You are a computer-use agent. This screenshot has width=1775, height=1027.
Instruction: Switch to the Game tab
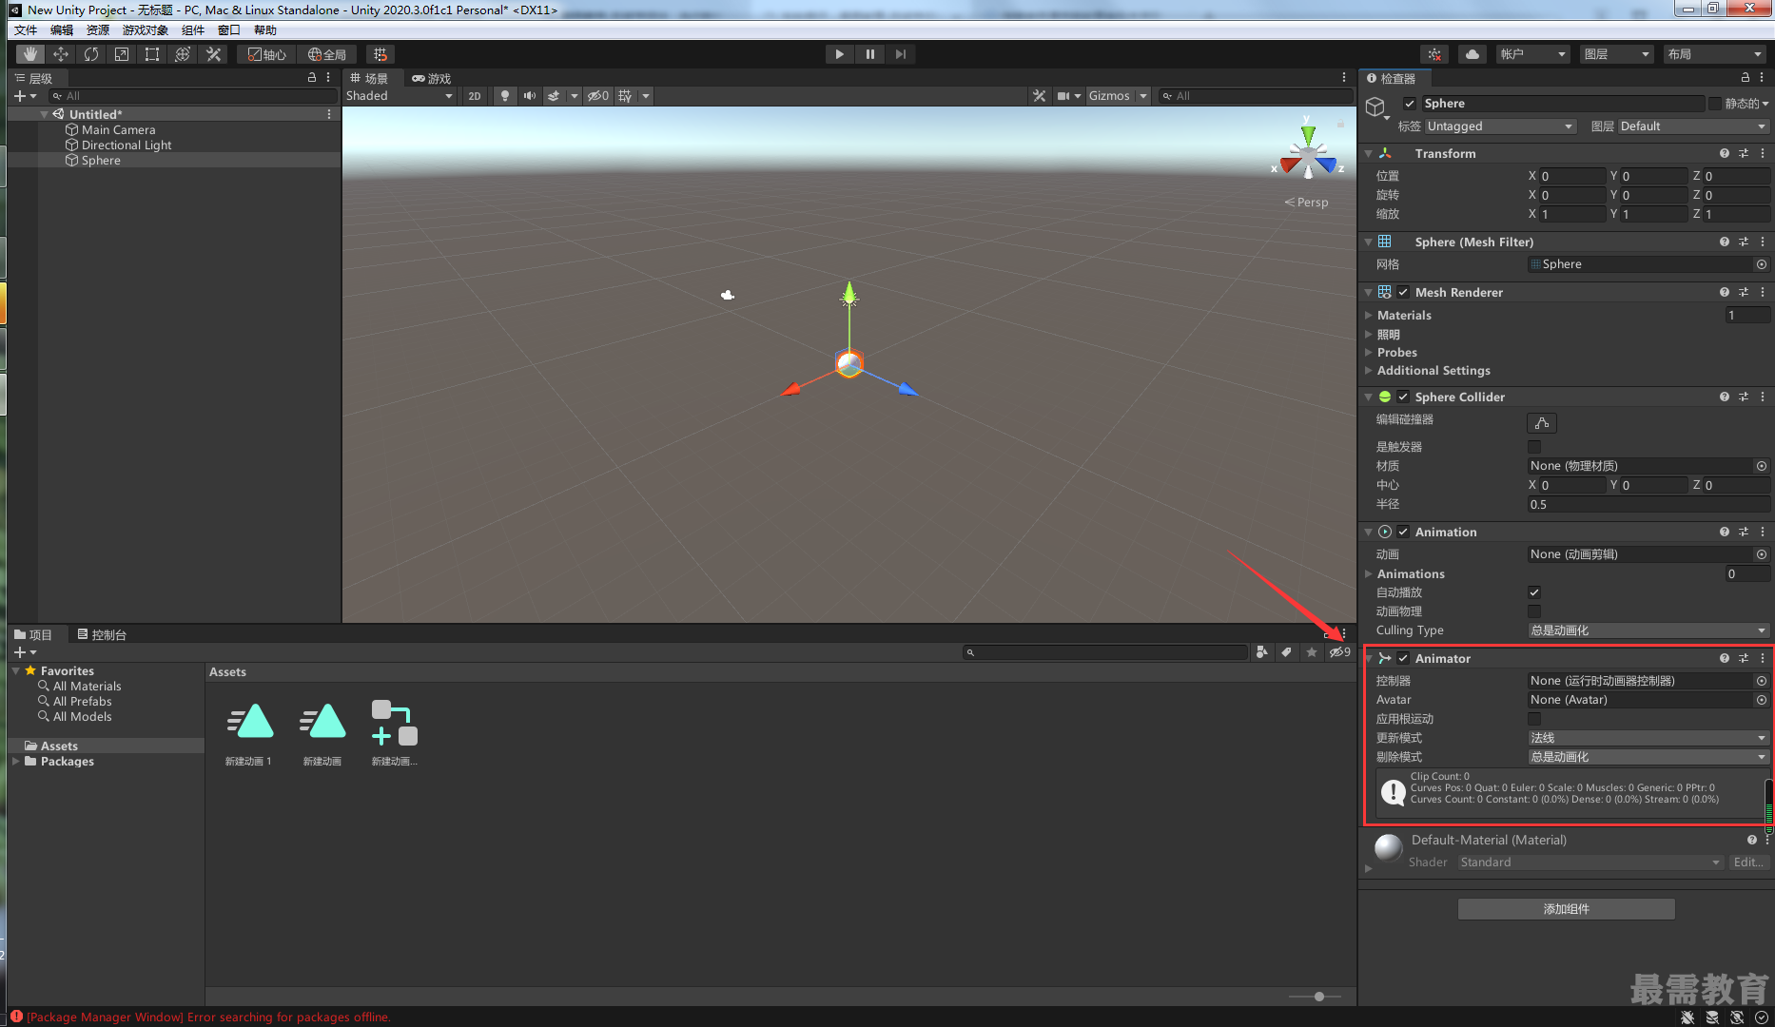pos(431,78)
